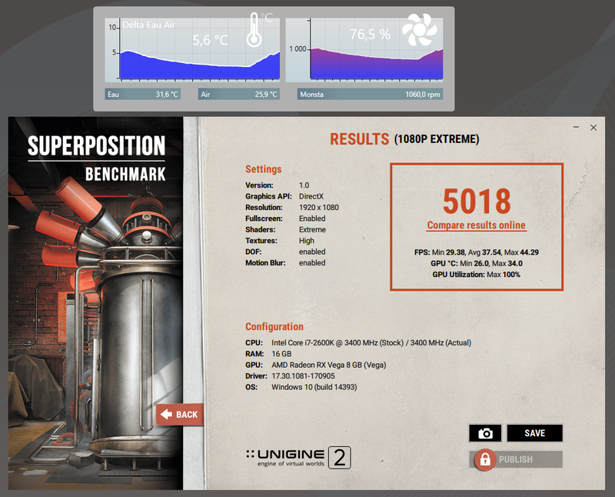The image size is (615, 497).
Task: Minimize the Superposition results window
Action: point(576,127)
